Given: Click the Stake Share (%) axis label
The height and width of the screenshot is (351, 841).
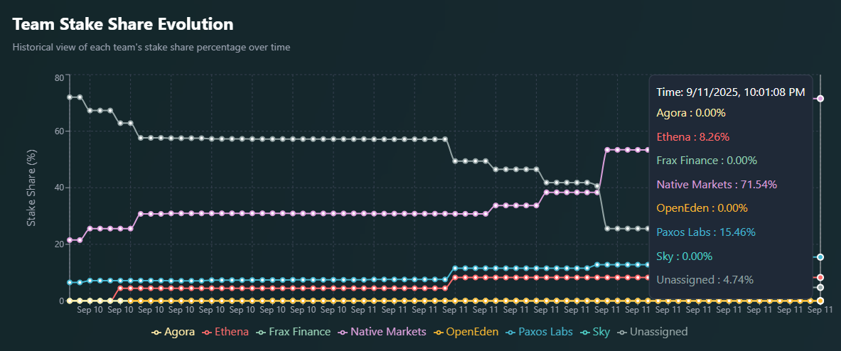Looking at the screenshot, I should point(32,188).
